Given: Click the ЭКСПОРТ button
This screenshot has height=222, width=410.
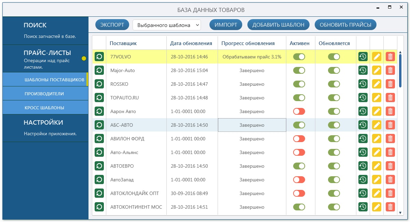Looking at the screenshot, I should coord(112,25).
